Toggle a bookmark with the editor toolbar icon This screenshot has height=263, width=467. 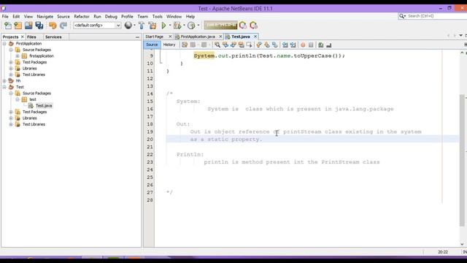pos(275,45)
